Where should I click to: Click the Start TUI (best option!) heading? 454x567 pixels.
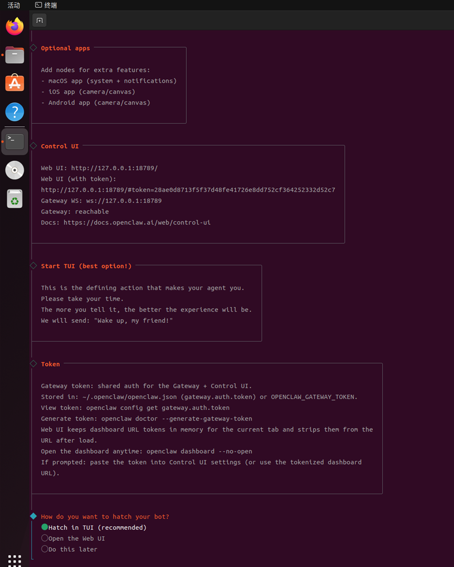pyautogui.click(x=86, y=266)
